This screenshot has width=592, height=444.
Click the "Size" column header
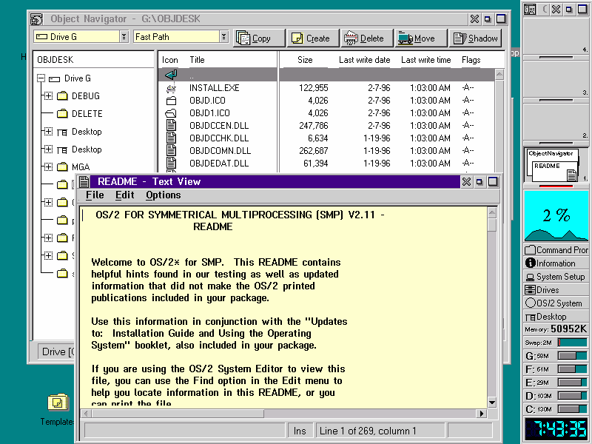(305, 60)
